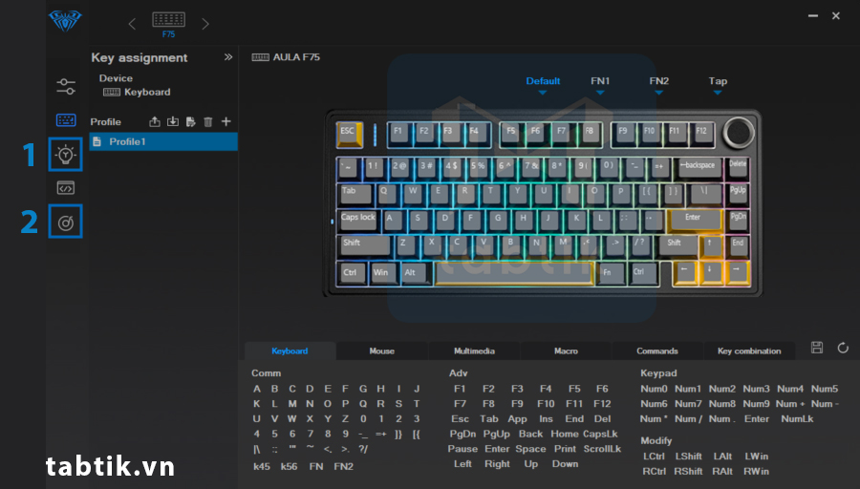Choose CapsLk in Adv list
860x489 pixels.
point(600,434)
